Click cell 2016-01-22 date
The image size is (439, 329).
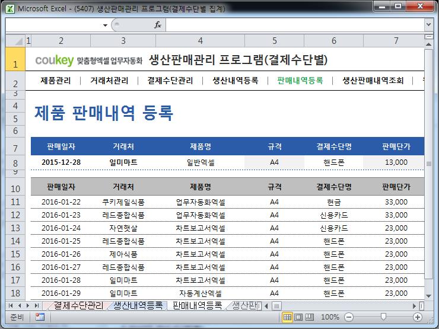pyautogui.click(x=61, y=202)
